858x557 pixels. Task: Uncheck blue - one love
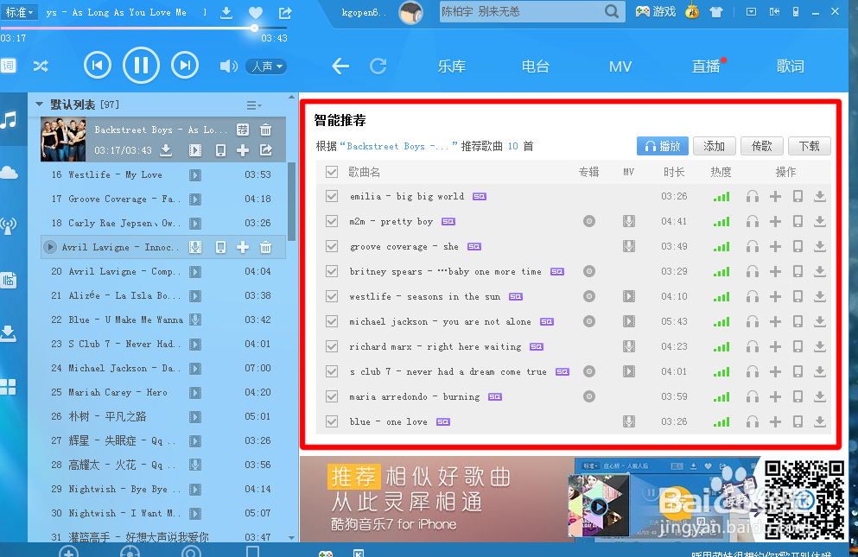point(332,421)
